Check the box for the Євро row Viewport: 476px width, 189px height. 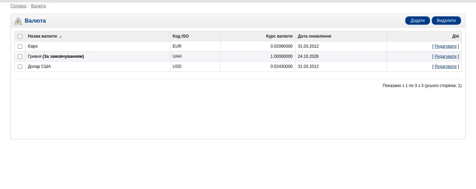pyautogui.click(x=20, y=46)
